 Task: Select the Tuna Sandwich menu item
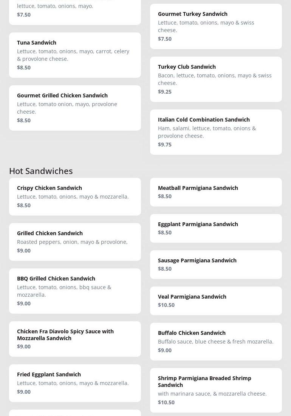coord(75,55)
